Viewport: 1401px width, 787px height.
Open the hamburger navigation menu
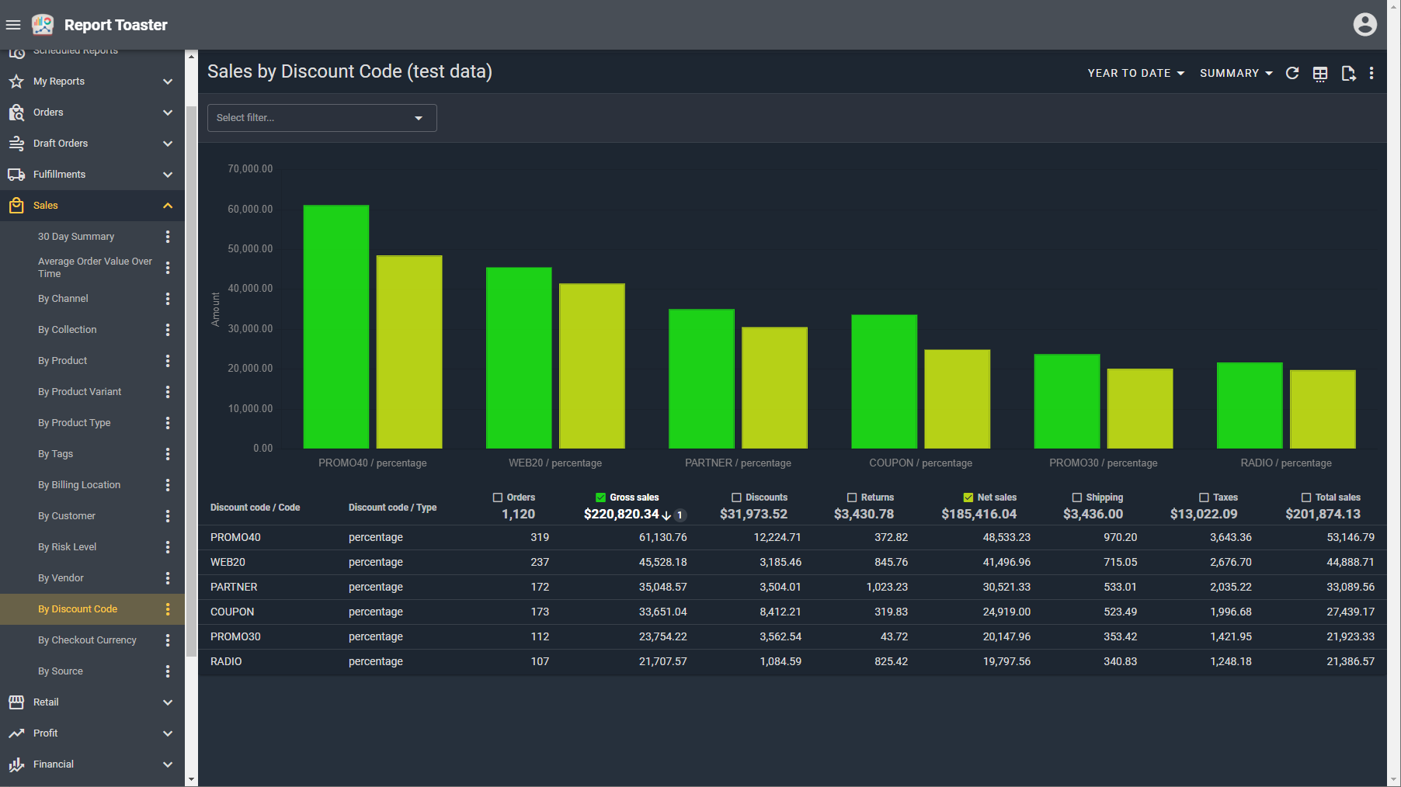(13, 25)
